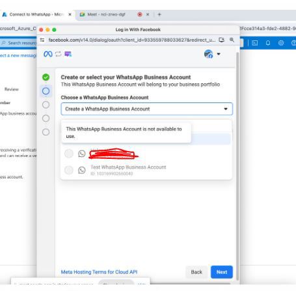Click WhatsApp icon beside redacted account

coord(82,154)
